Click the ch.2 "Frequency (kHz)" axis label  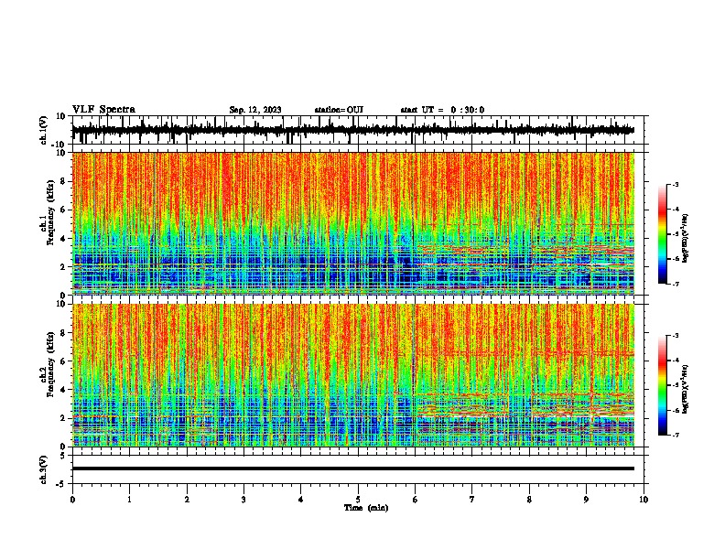(x=50, y=364)
